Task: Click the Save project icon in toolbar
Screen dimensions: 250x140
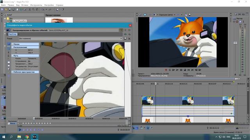Action: pyautogui.click(x=10, y=9)
